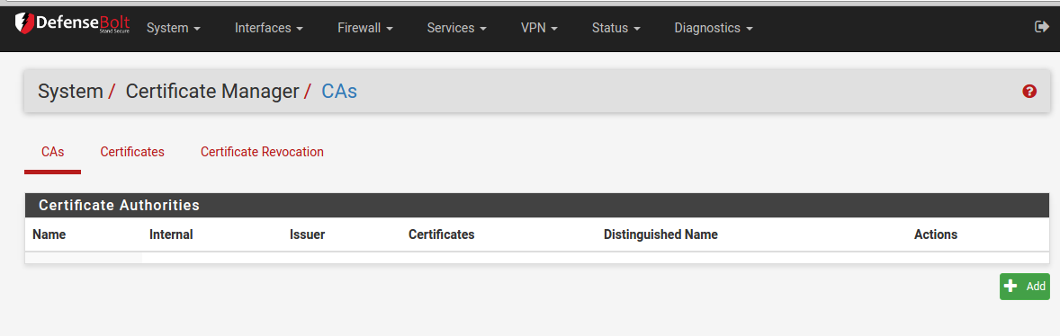Click the CAs breadcrumb link

tap(339, 91)
